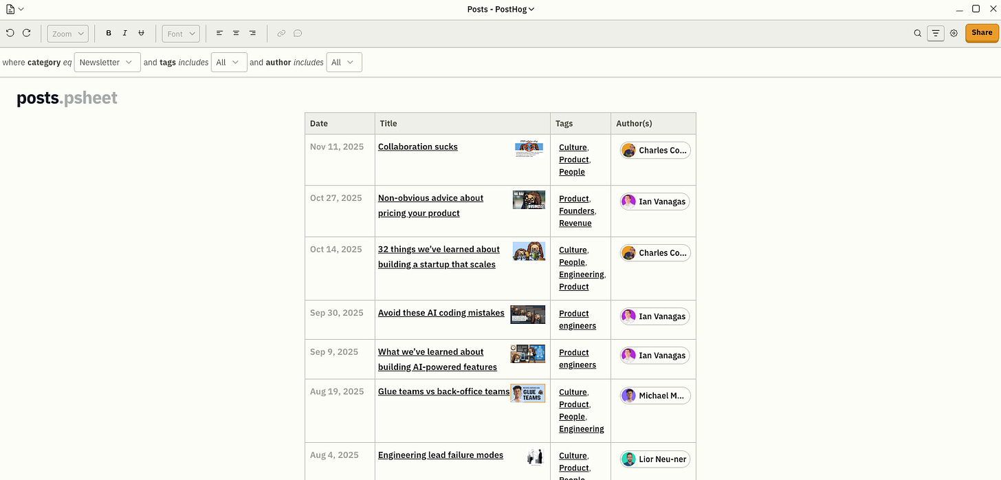The width and height of the screenshot is (1001, 480).
Task: Open the Zoom dropdown
Action: [67, 34]
